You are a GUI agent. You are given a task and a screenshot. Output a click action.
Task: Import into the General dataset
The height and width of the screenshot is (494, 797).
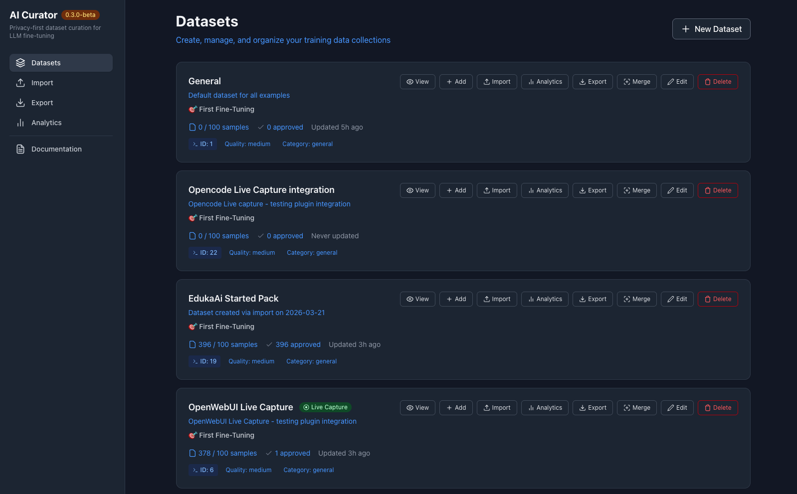497,82
